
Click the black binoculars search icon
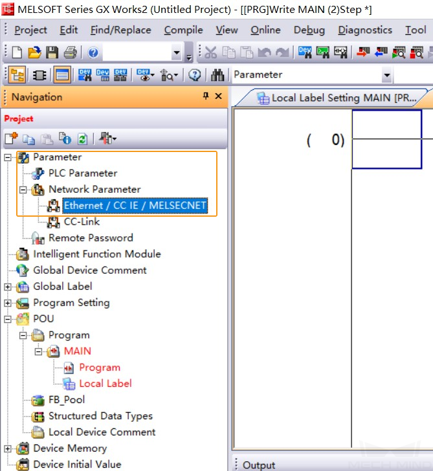tap(217, 75)
